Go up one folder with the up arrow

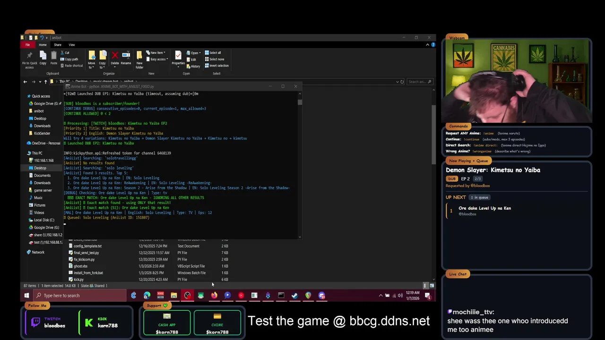(46, 82)
